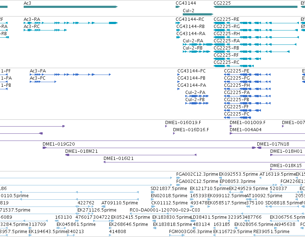Click BAC end DME1-016D16.F
This screenshot has width=305, height=237.
[x=174, y=133]
